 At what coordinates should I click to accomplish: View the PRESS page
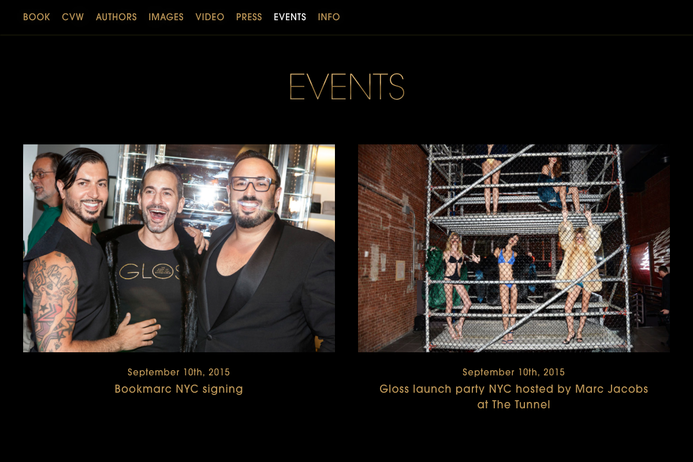click(x=249, y=17)
